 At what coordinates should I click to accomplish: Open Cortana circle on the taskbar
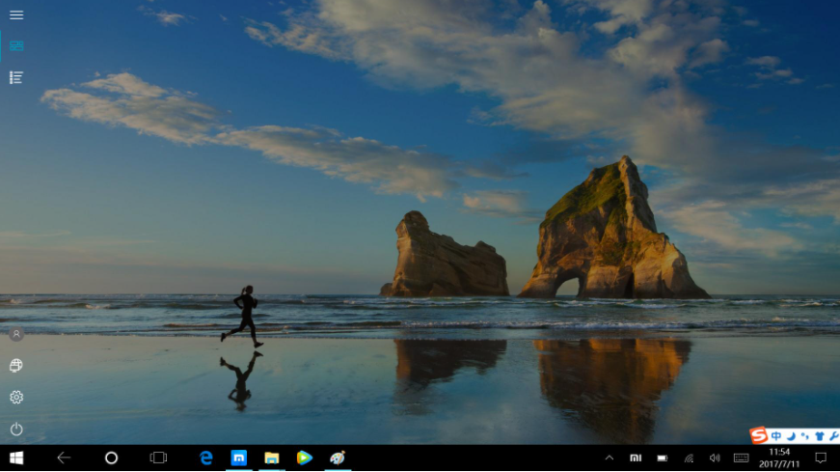pyautogui.click(x=111, y=458)
